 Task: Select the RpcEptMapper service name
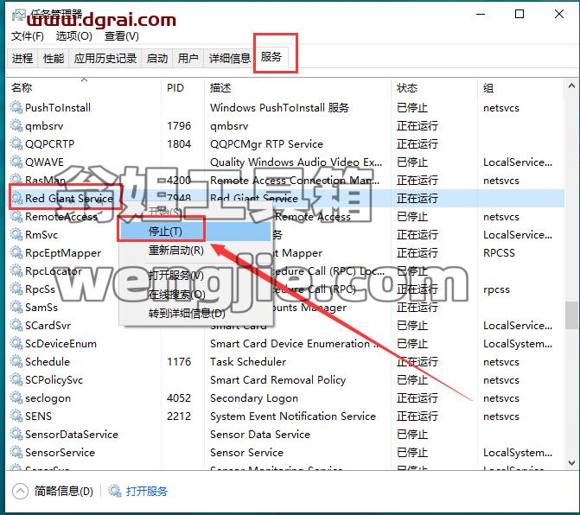[x=63, y=253]
